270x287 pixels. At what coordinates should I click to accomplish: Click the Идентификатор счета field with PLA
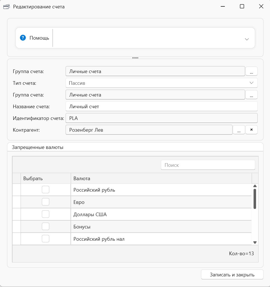(x=162, y=118)
